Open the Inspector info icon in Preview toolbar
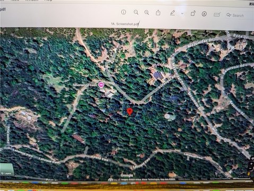Screen dimensions: 254x191 tap(124, 12)
